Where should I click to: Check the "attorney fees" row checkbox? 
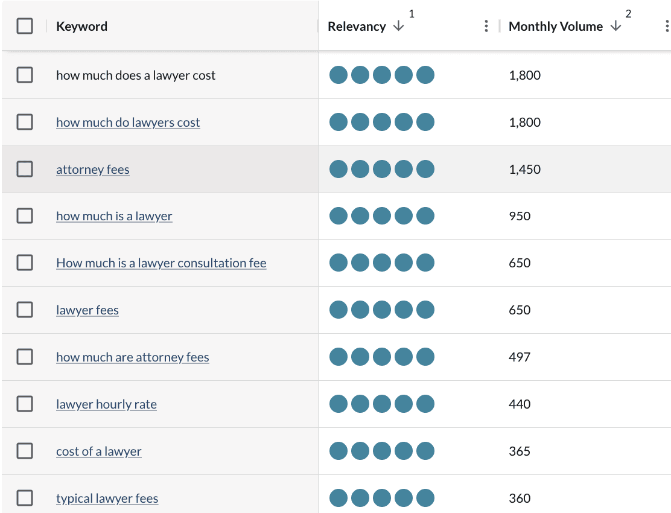pos(25,169)
